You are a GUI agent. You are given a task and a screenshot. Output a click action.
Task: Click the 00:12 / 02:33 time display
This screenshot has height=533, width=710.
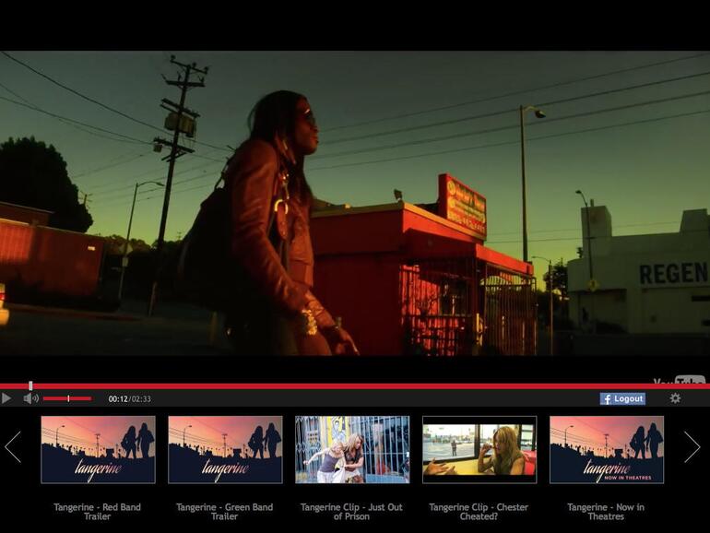(x=129, y=399)
